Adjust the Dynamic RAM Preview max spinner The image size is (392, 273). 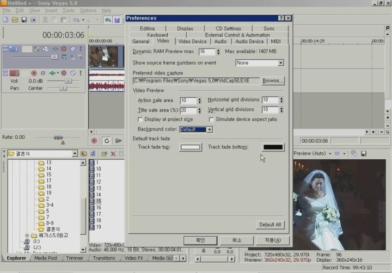218,52
